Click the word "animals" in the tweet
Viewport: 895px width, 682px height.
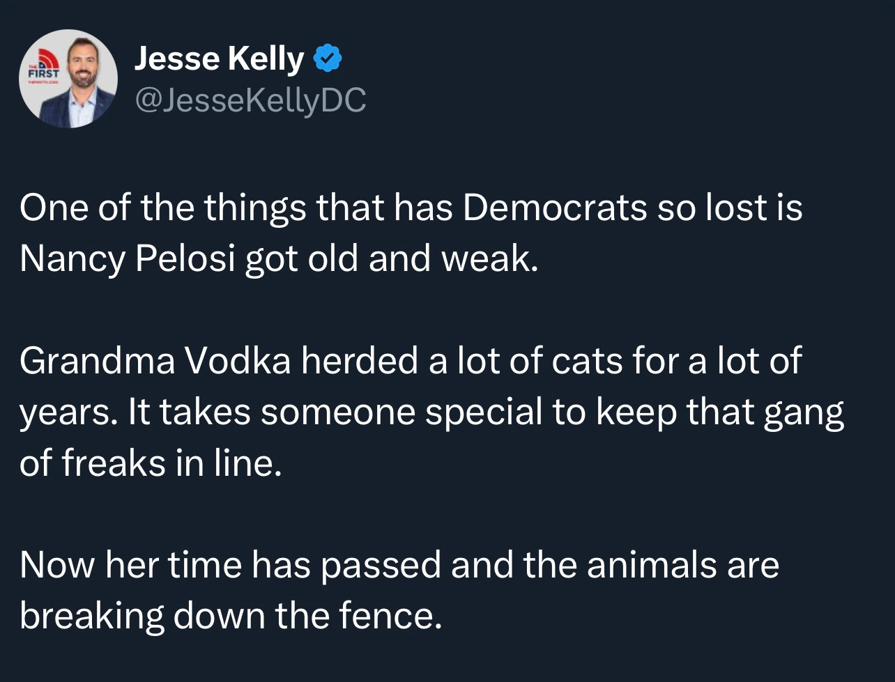tap(652, 565)
